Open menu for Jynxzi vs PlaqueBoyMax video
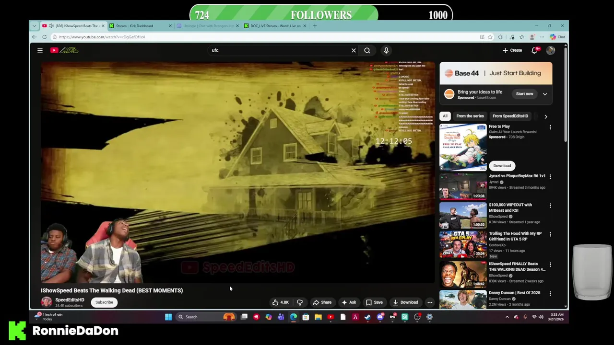614x345 pixels. [x=550, y=176]
